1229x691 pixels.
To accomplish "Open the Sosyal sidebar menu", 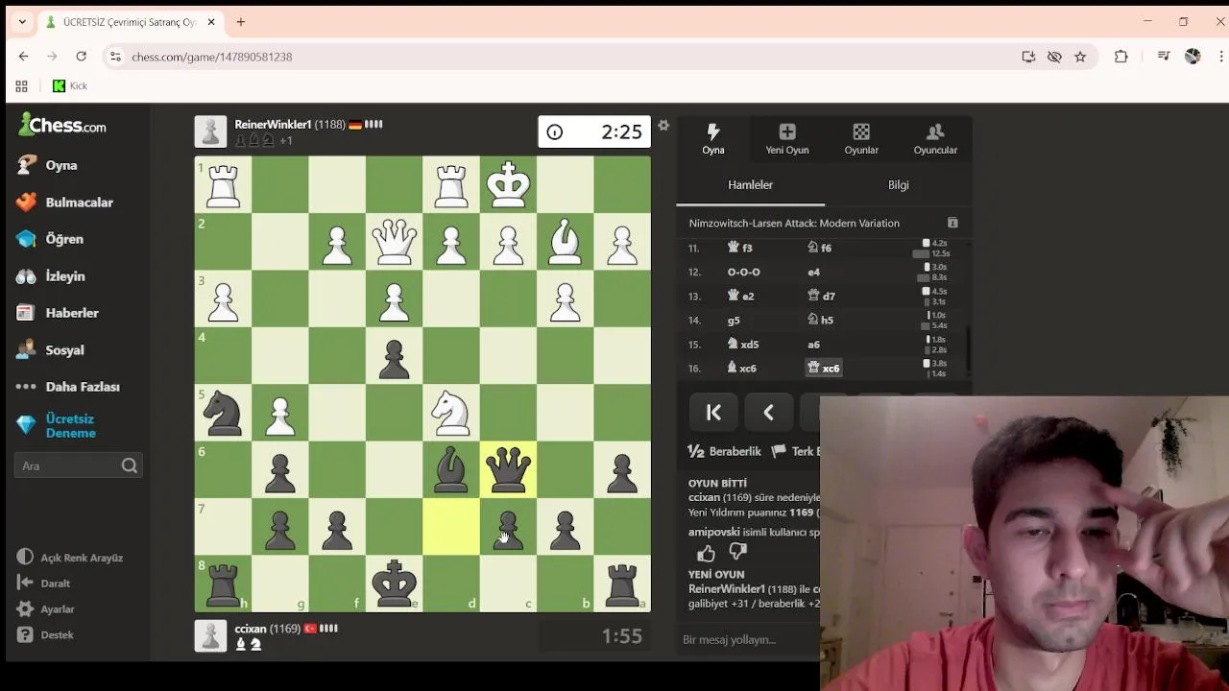I will point(50,350).
